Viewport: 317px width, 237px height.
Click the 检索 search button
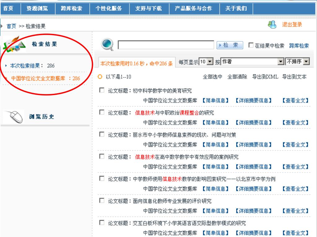click(230, 45)
